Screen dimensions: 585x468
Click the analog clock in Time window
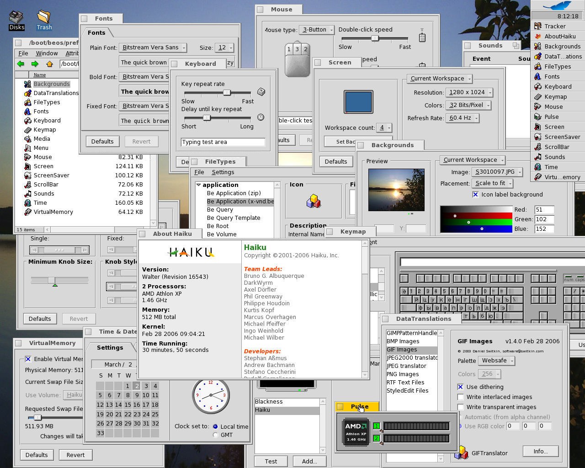(x=211, y=395)
